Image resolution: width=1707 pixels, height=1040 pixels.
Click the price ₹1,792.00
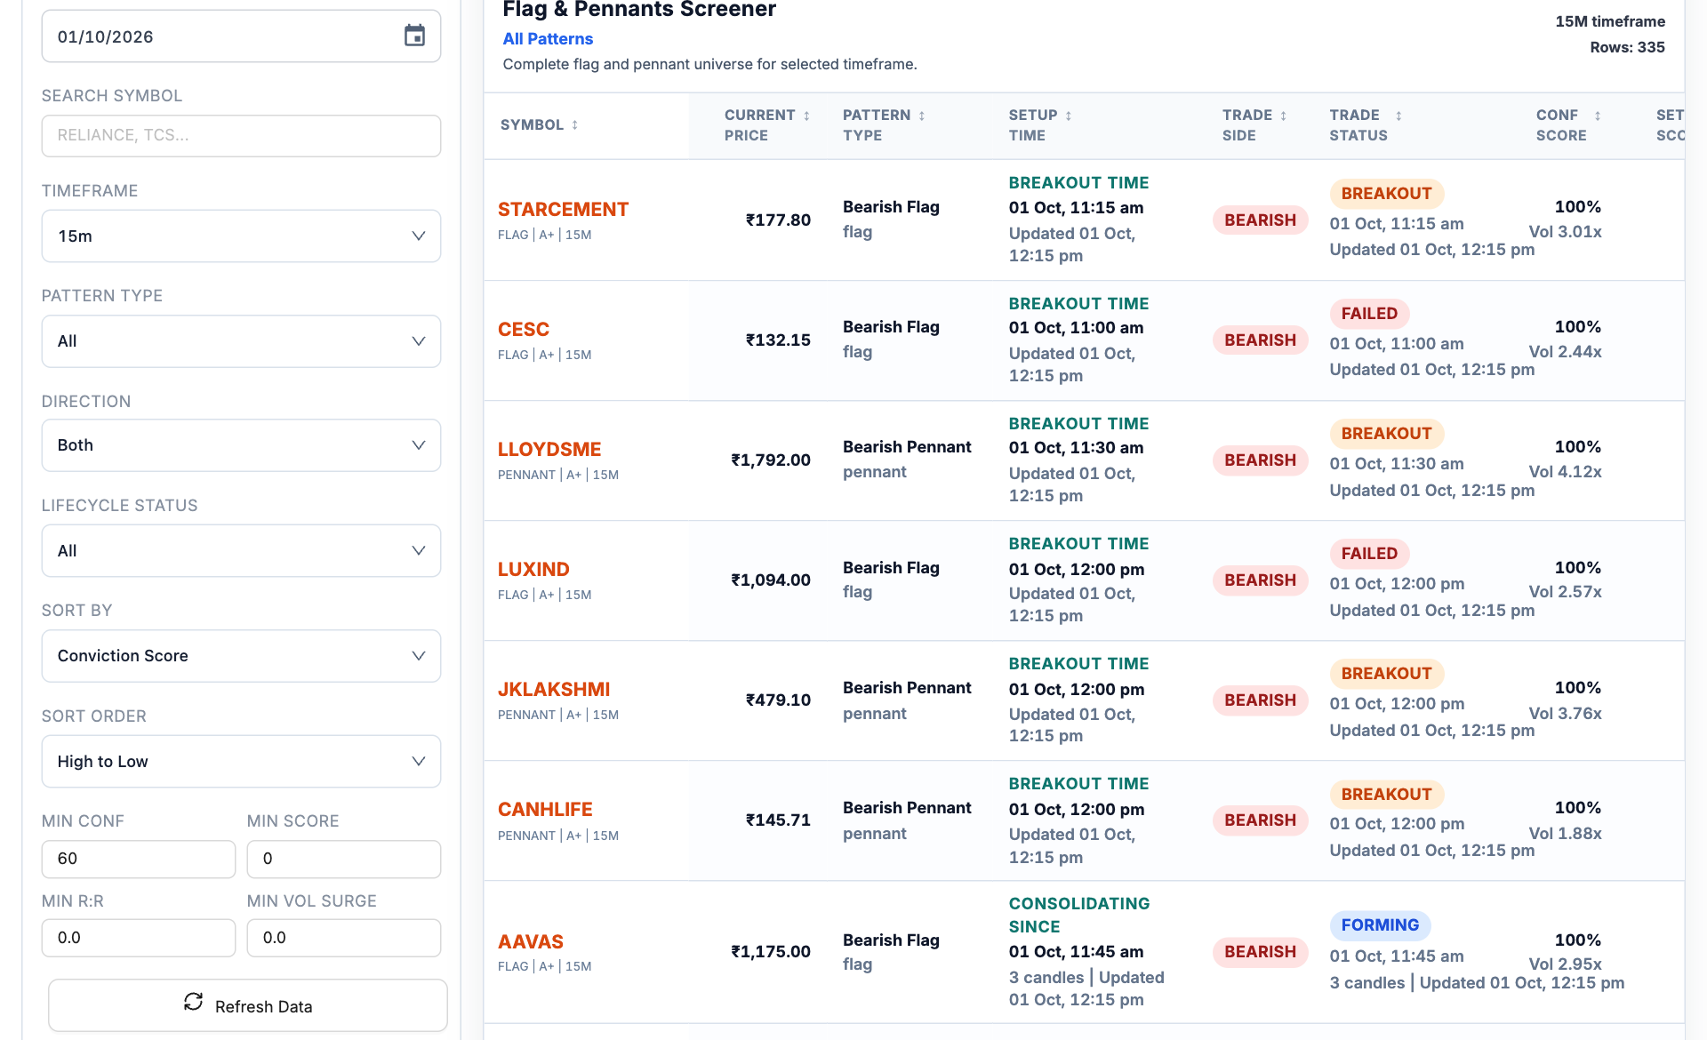pos(771,460)
